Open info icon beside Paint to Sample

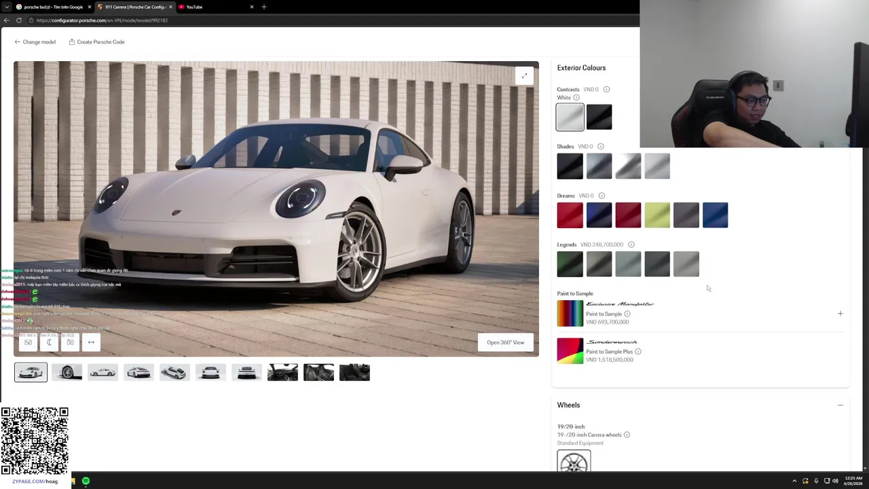pyautogui.click(x=627, y=314)
